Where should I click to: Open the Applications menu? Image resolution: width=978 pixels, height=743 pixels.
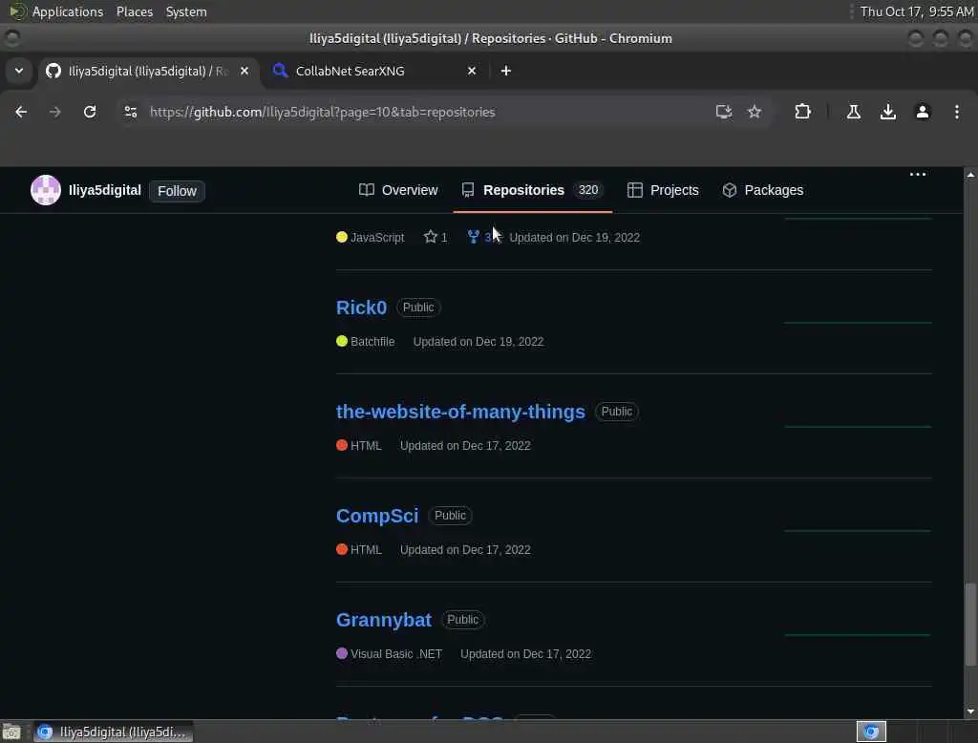point(68,11)
